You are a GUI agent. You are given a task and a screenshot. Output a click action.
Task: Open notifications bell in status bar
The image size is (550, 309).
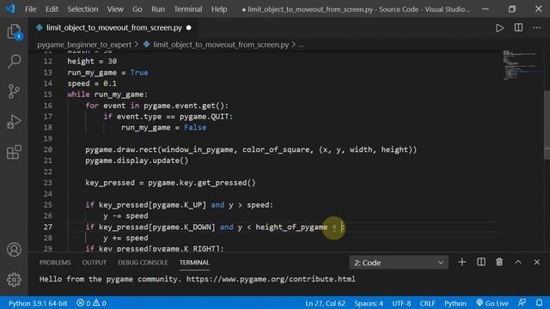click(539, 303)
